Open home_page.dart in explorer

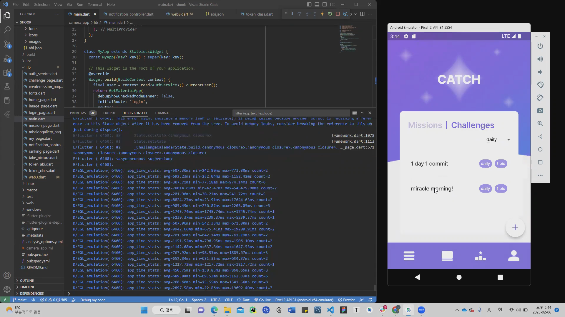pyautogui.click(x=42, y=100)
